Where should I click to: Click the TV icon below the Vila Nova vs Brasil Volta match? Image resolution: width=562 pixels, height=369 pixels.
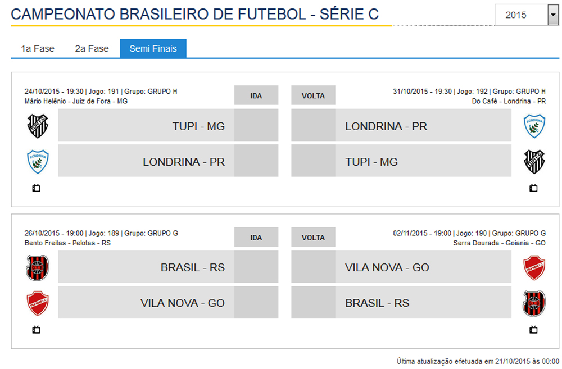pos(533,330)
